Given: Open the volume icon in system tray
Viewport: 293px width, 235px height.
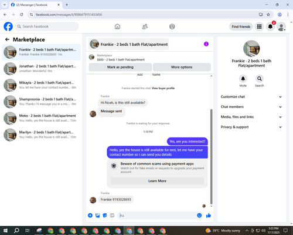Looking at the screenshot, I should 263,230.
